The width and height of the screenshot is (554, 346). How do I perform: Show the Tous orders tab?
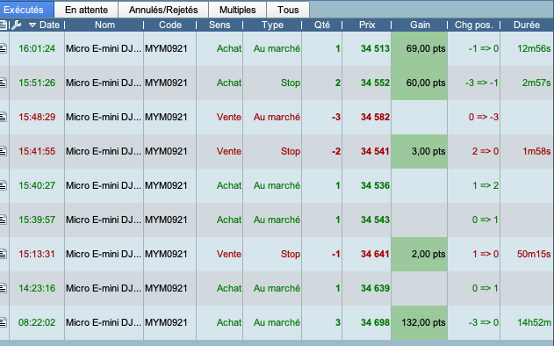coord(288,10)
